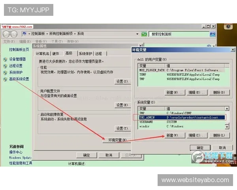This screenshot has width=237, height=190.
Task: Click 删除(L) under system variables
Action: [220, 135]
